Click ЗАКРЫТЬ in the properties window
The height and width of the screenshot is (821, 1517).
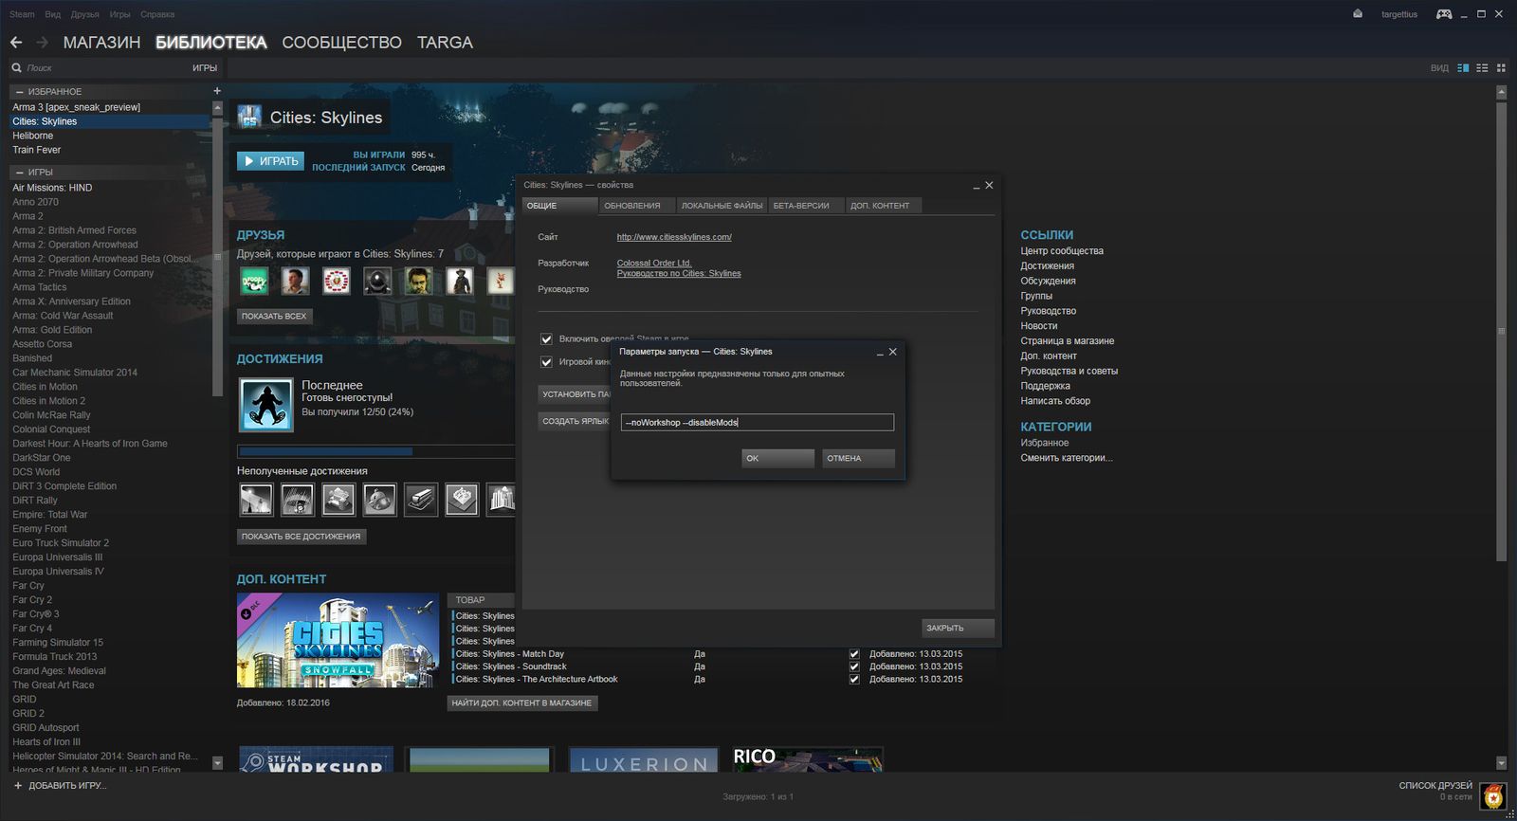tap(958, 629)
